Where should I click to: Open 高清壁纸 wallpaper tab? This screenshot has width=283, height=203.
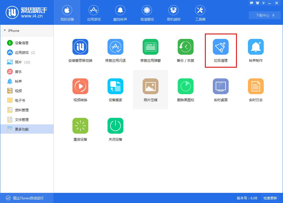point(147,13)
